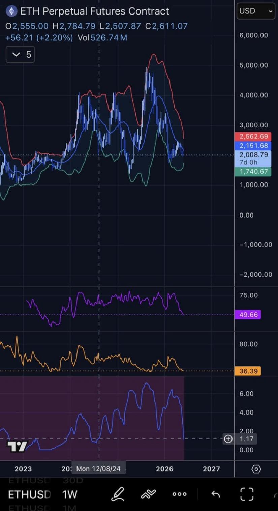278x511 pixels.
Task: Click the 6,000.00 price scale label
Action: click(x=254, y=35)
